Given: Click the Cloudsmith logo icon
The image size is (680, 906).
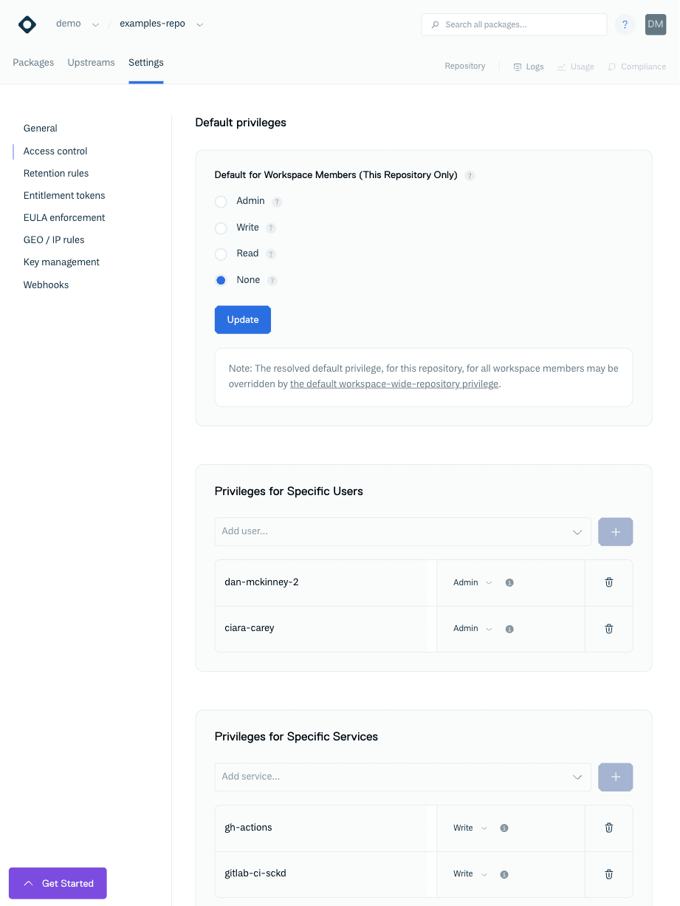Looking at the screenshot, I should (x=27, y=24).
